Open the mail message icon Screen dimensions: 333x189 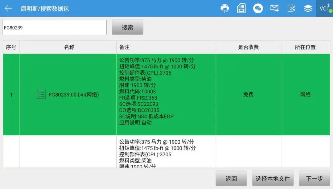coord(274,9)
